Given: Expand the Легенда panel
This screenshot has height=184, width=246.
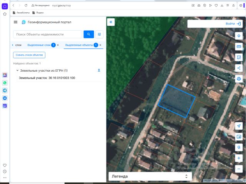Looking at the screenshot, I should click(150, 176).
